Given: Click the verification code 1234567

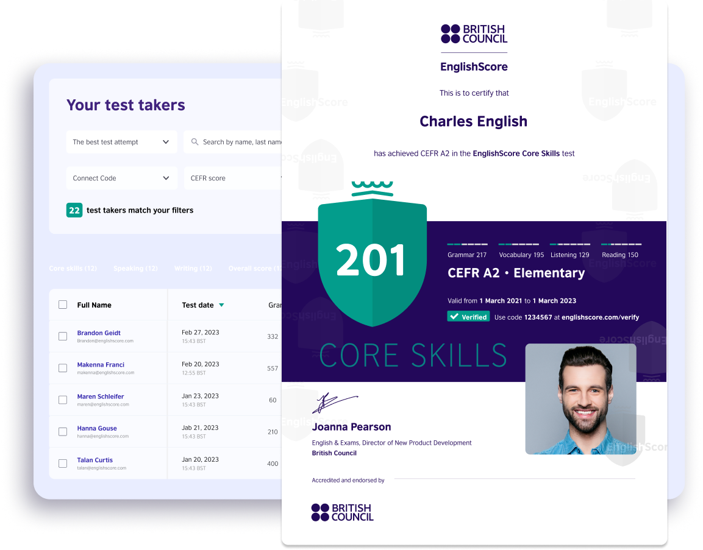Looking at the screenshot, I should 538,317.
